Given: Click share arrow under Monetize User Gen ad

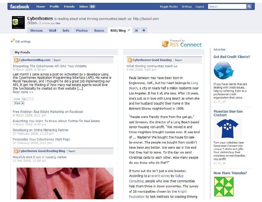Looking at the screenshot, I should (x=224, y=163).
